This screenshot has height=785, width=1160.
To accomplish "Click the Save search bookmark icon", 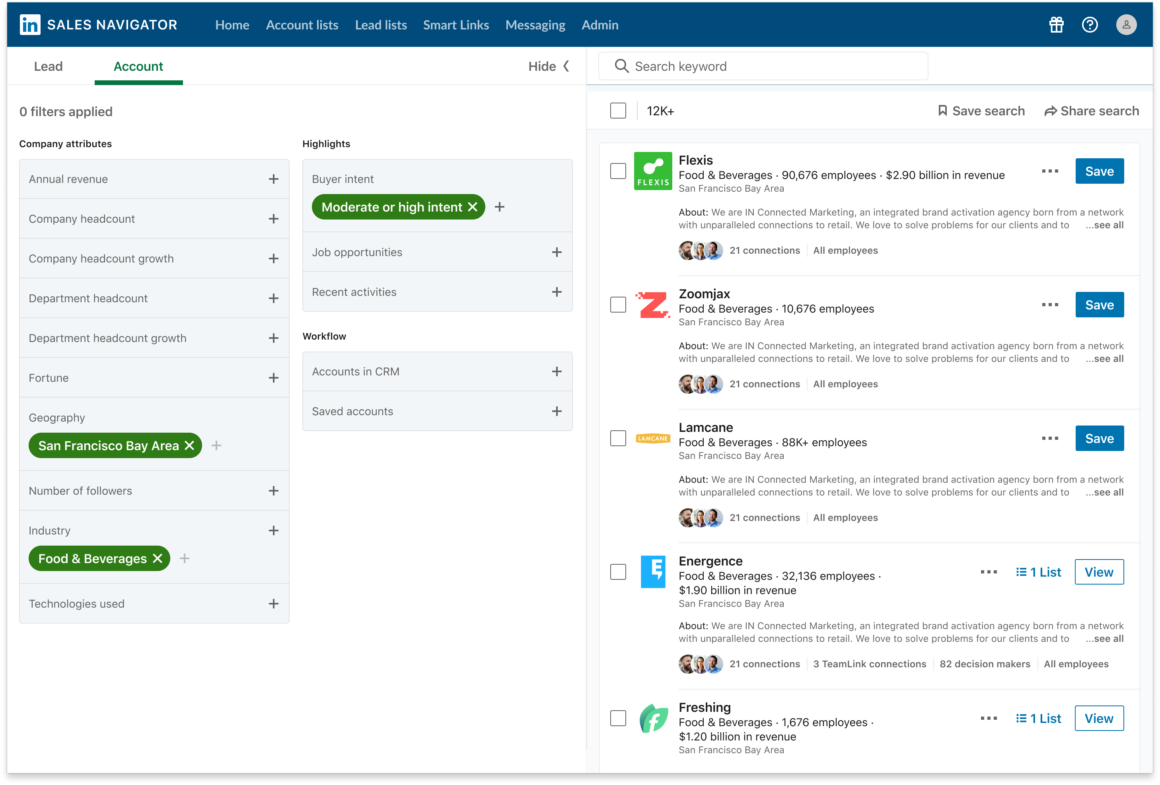I will pyautogui.click(x=942, y=111).
